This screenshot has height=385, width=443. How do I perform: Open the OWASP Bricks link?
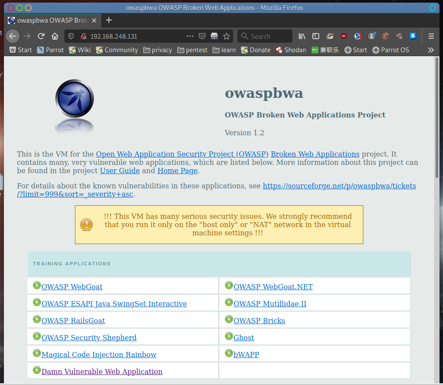tap(259, 321)
